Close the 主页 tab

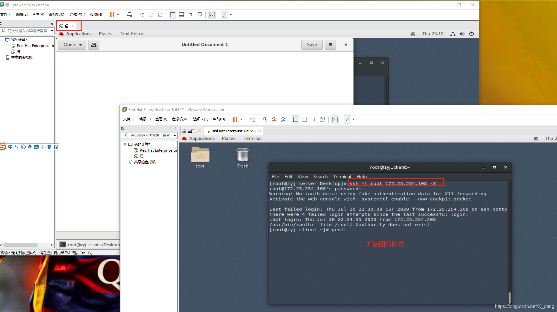[x=199, y=131]
